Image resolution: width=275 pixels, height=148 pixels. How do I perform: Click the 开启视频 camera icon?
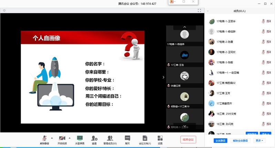pos(62,138)
